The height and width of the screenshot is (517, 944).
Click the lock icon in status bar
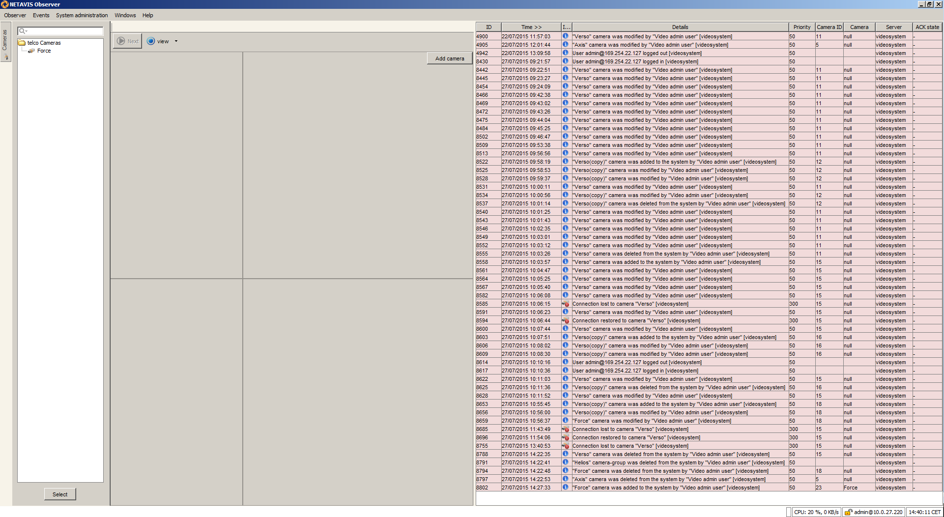[848, 512]
